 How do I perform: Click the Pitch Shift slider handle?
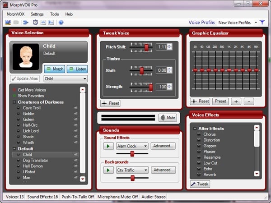(x=146, y=47)
